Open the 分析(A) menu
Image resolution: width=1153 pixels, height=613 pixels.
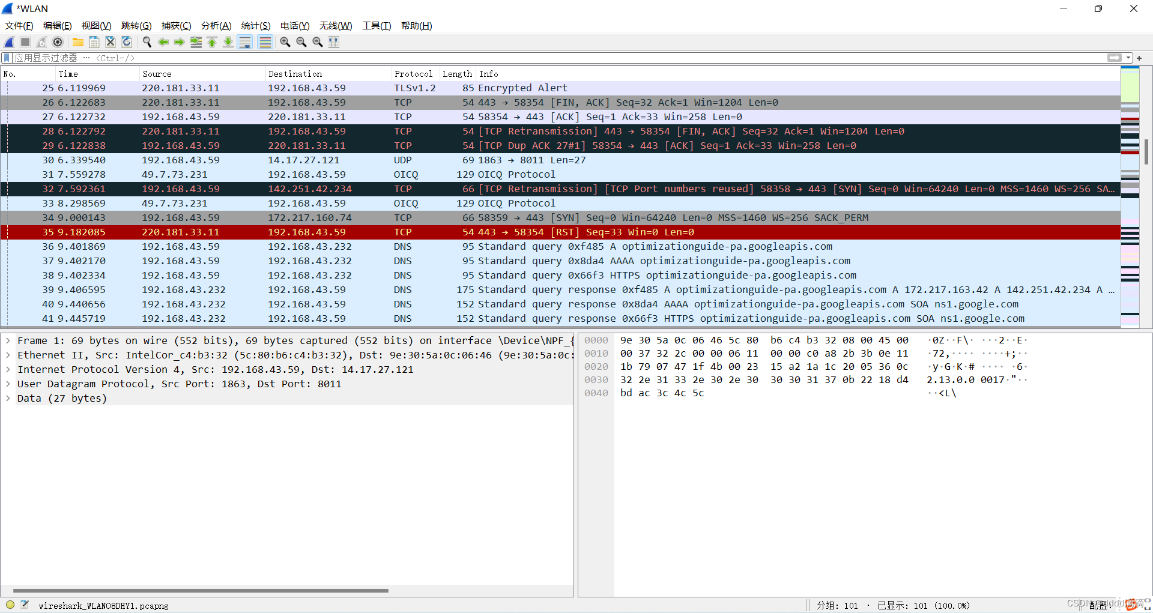click(x=216, y=26)
